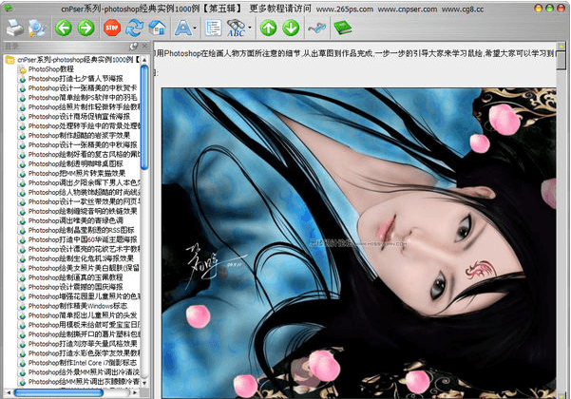
Task: Close the contents panel with its X
Action: (144, 46)
